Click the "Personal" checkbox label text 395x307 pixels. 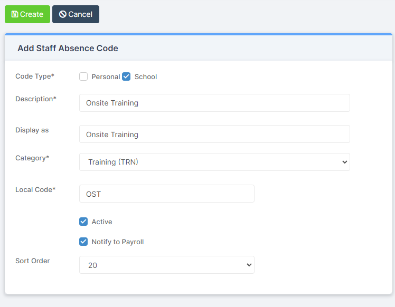coord(106,77)
